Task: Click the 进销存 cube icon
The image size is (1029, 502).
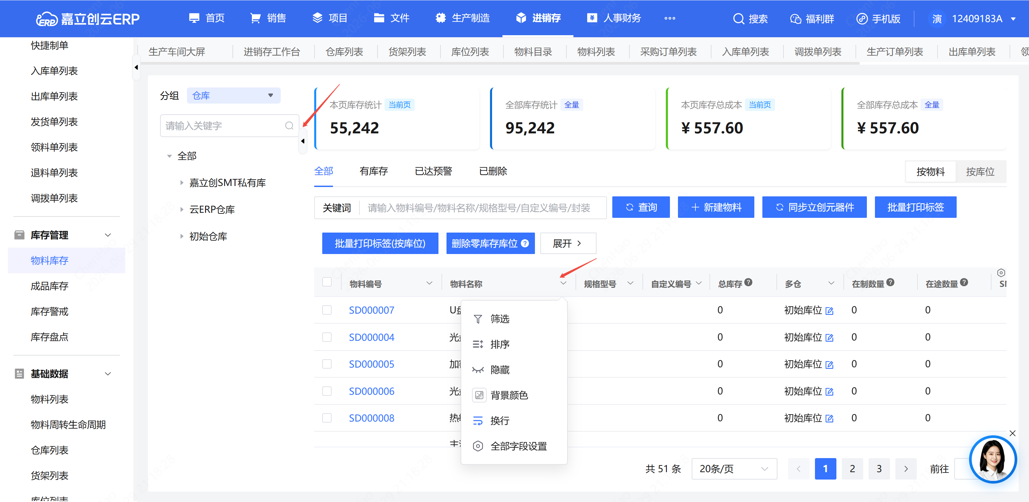Action: (x=521, y=18)
